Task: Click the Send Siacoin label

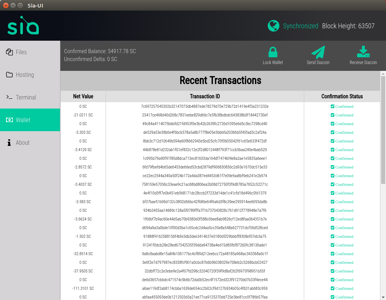Action: pos(318,63)
